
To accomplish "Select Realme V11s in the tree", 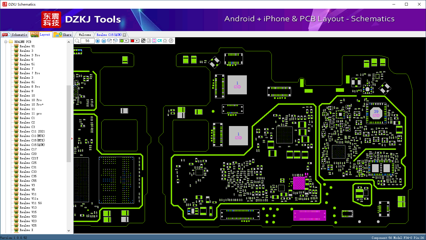I will (29, 199).
